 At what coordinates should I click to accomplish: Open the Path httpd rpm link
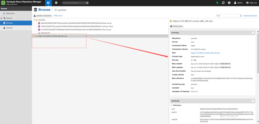tap(205, 53)
